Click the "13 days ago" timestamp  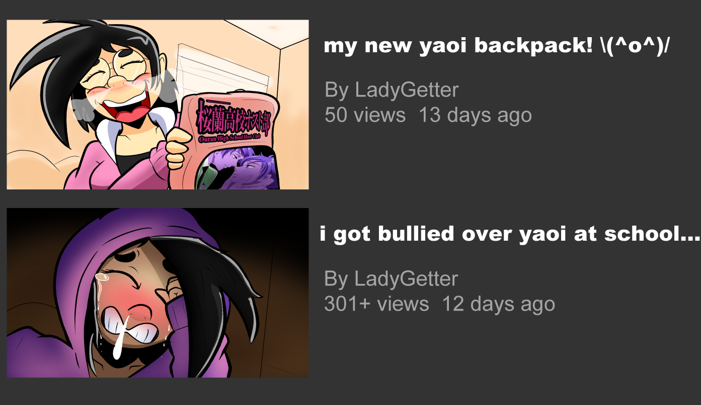point(475,116)
